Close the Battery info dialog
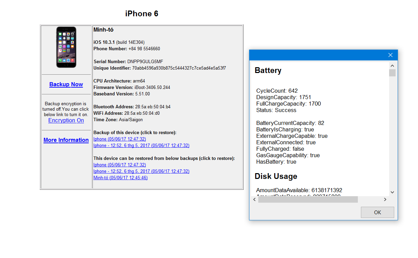This screenshot has width=418, height=258. [390, 55]
